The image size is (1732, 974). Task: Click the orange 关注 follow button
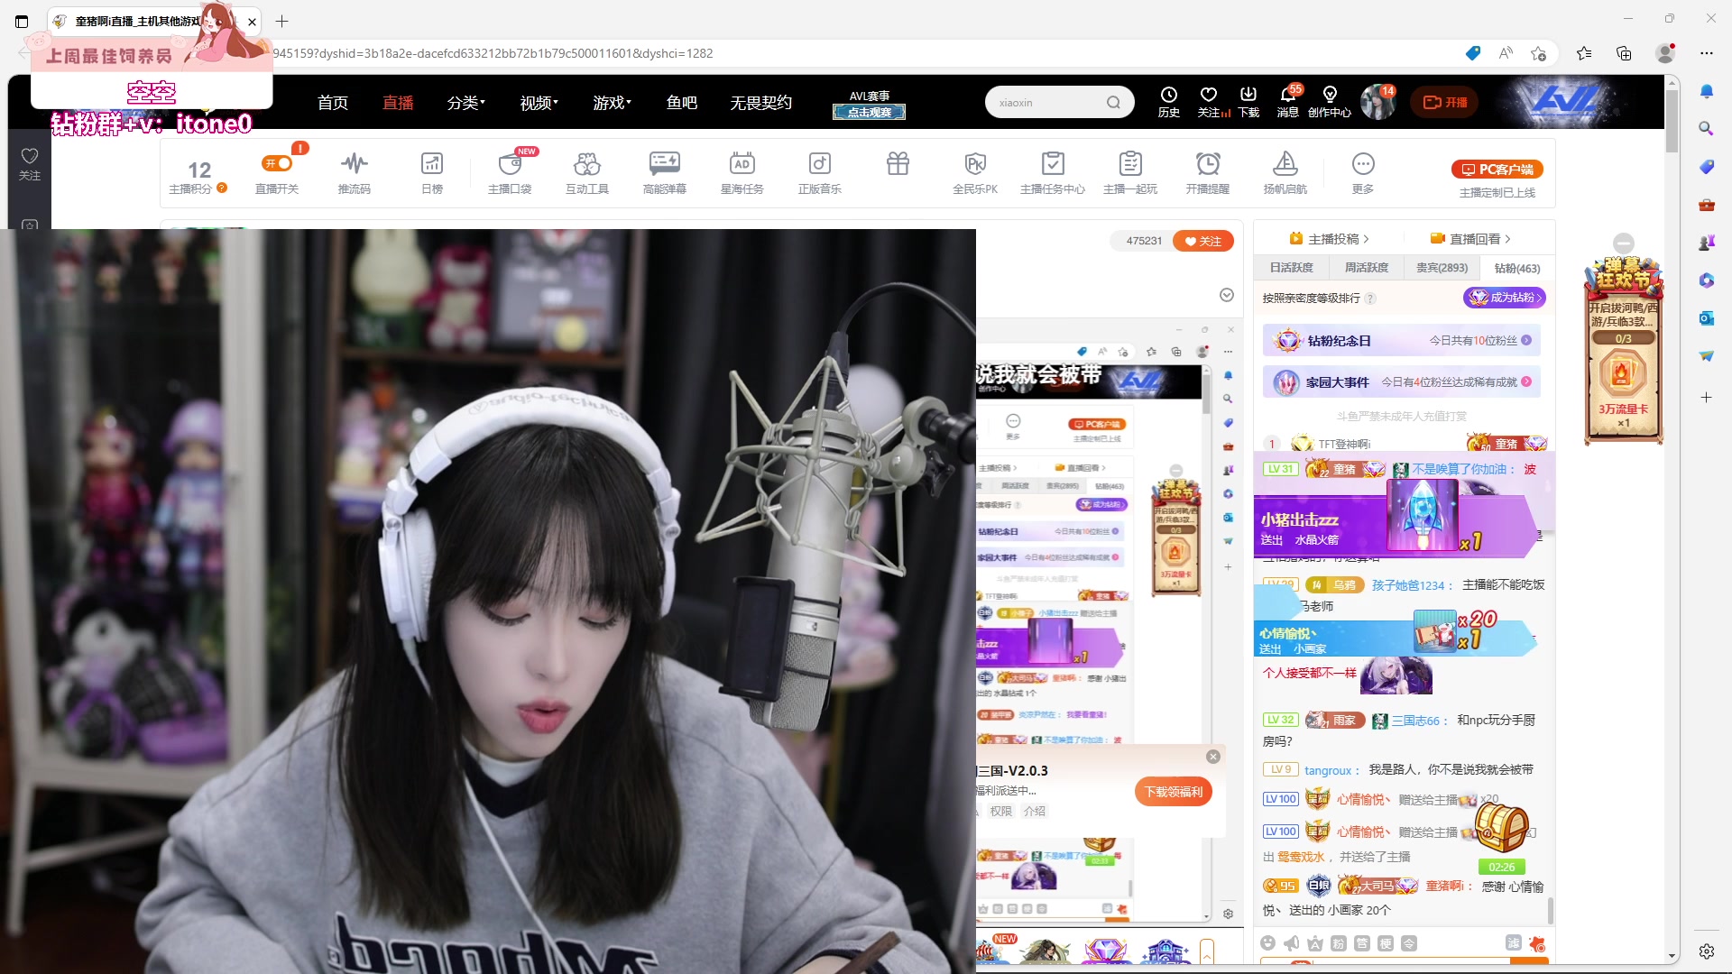(x=1203, y=241)
